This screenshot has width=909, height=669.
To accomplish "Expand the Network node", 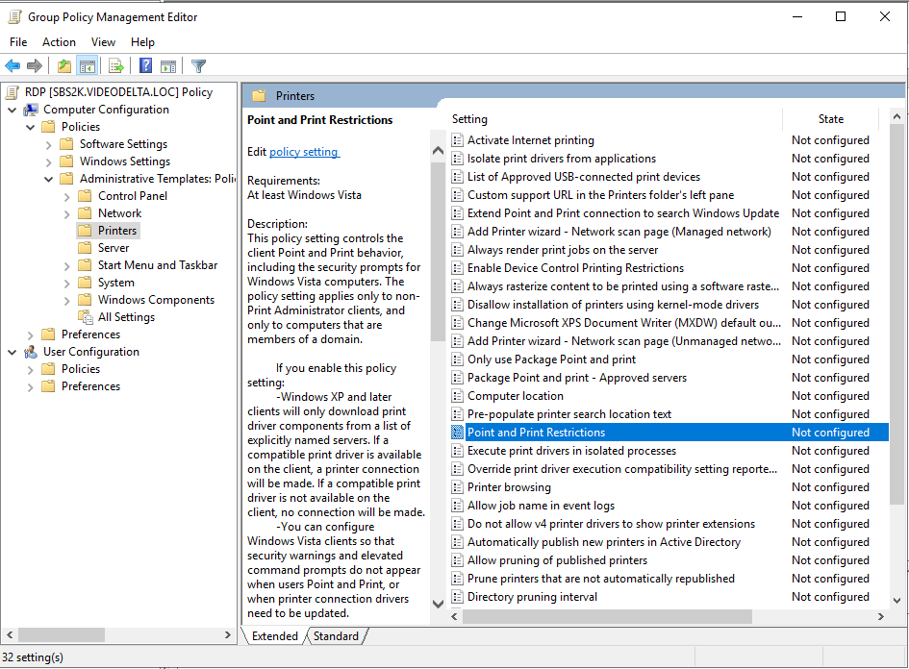I will pos(66,213).
